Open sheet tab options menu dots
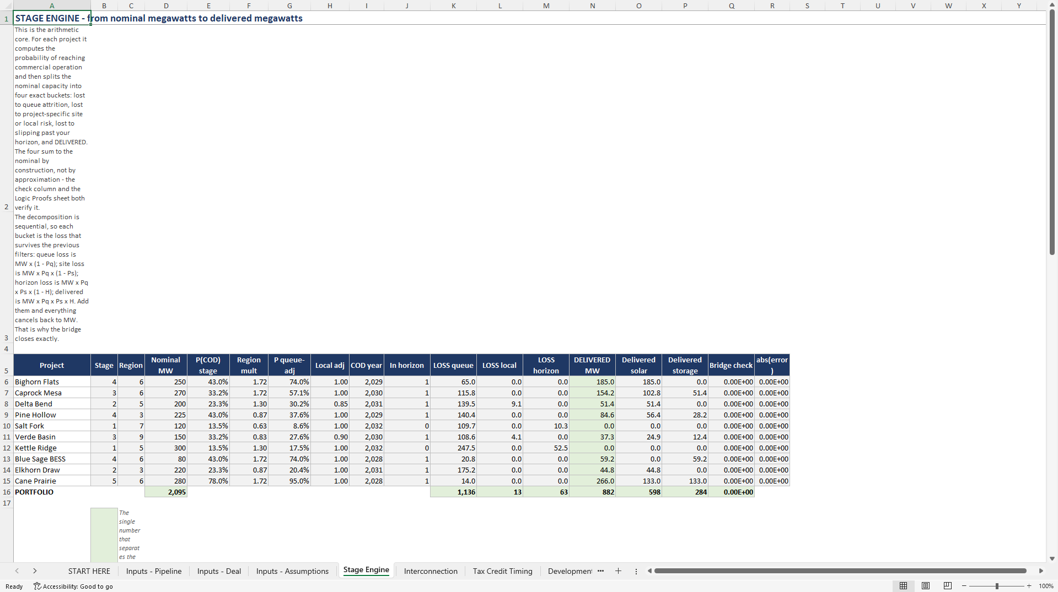The image size is (1058, 592). (636, 571)
